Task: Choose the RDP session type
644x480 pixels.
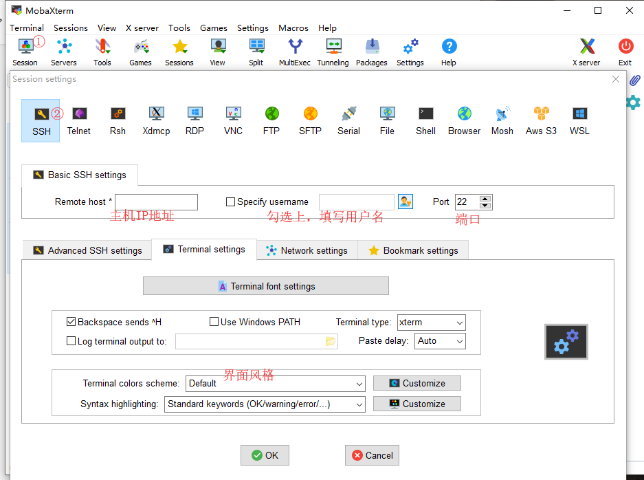Action: click(195, 121)
